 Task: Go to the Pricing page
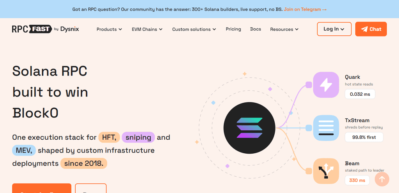tap(233, 29)
